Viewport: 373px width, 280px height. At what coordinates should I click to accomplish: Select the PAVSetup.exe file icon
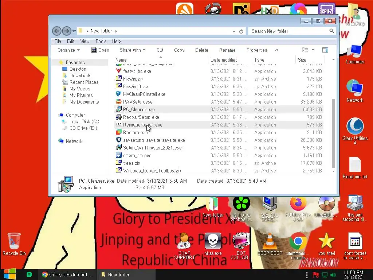pos(118,102)
